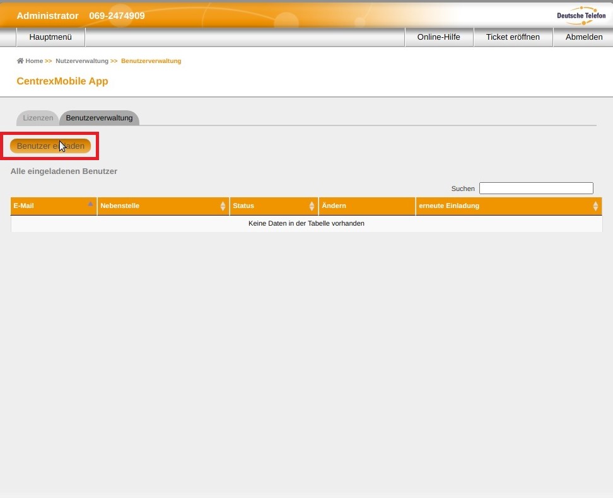Screen dimensions: 613x498
Task: Sort table by E-Mail column arrow
Action: click(90, 204)
